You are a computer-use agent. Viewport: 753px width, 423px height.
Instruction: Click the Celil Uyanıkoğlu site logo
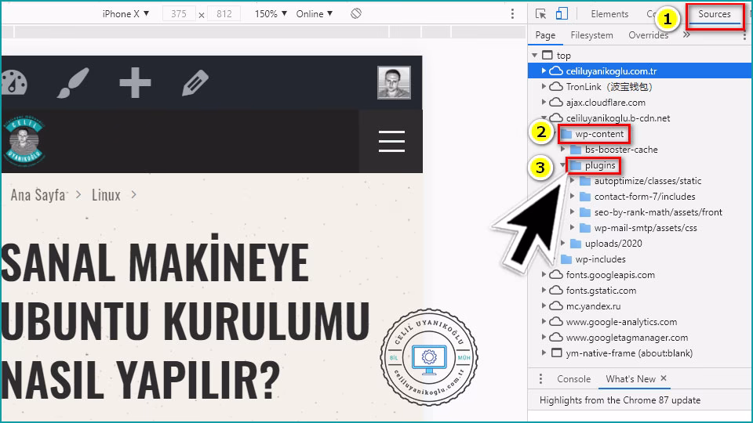pyautogui.click(x=24, y=141)
